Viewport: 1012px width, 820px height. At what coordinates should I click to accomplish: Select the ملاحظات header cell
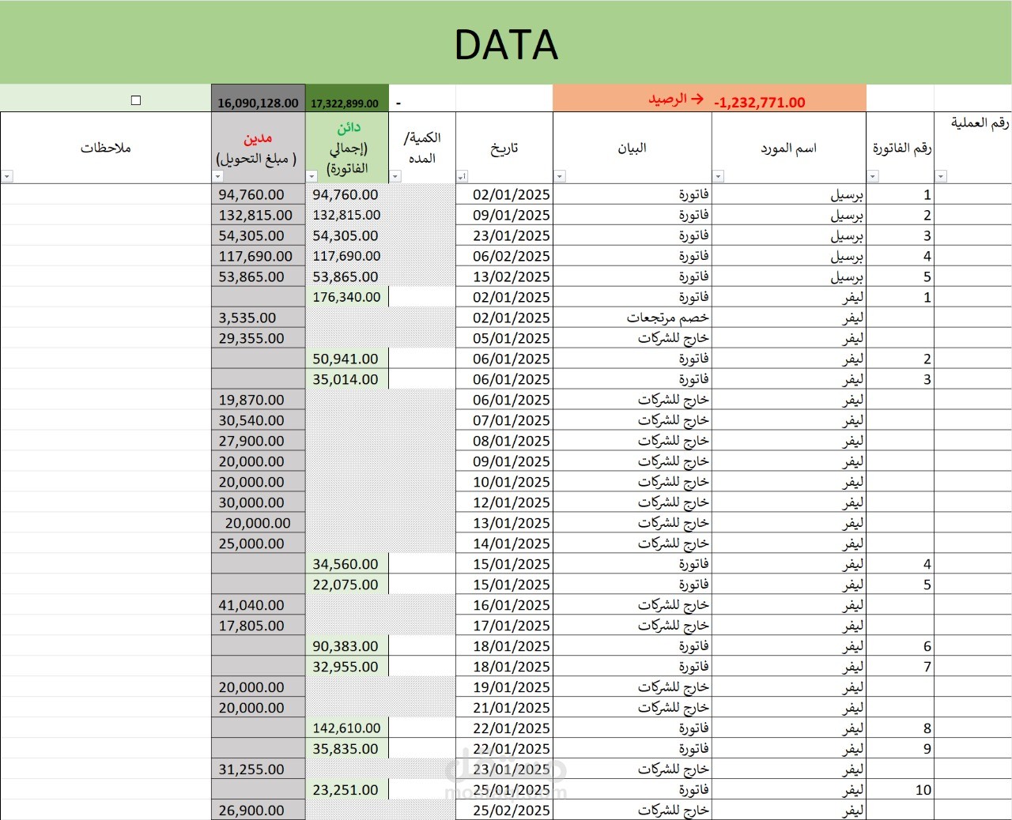click(x=106, y=148)
